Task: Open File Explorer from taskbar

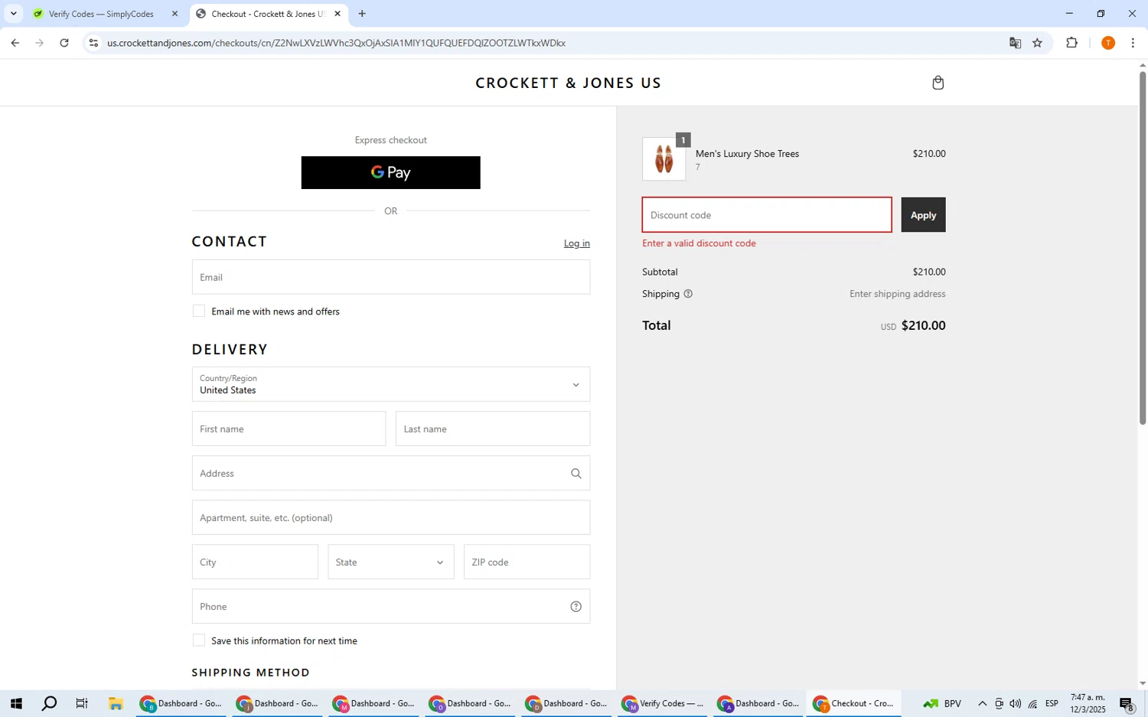Action: (116, 703)
